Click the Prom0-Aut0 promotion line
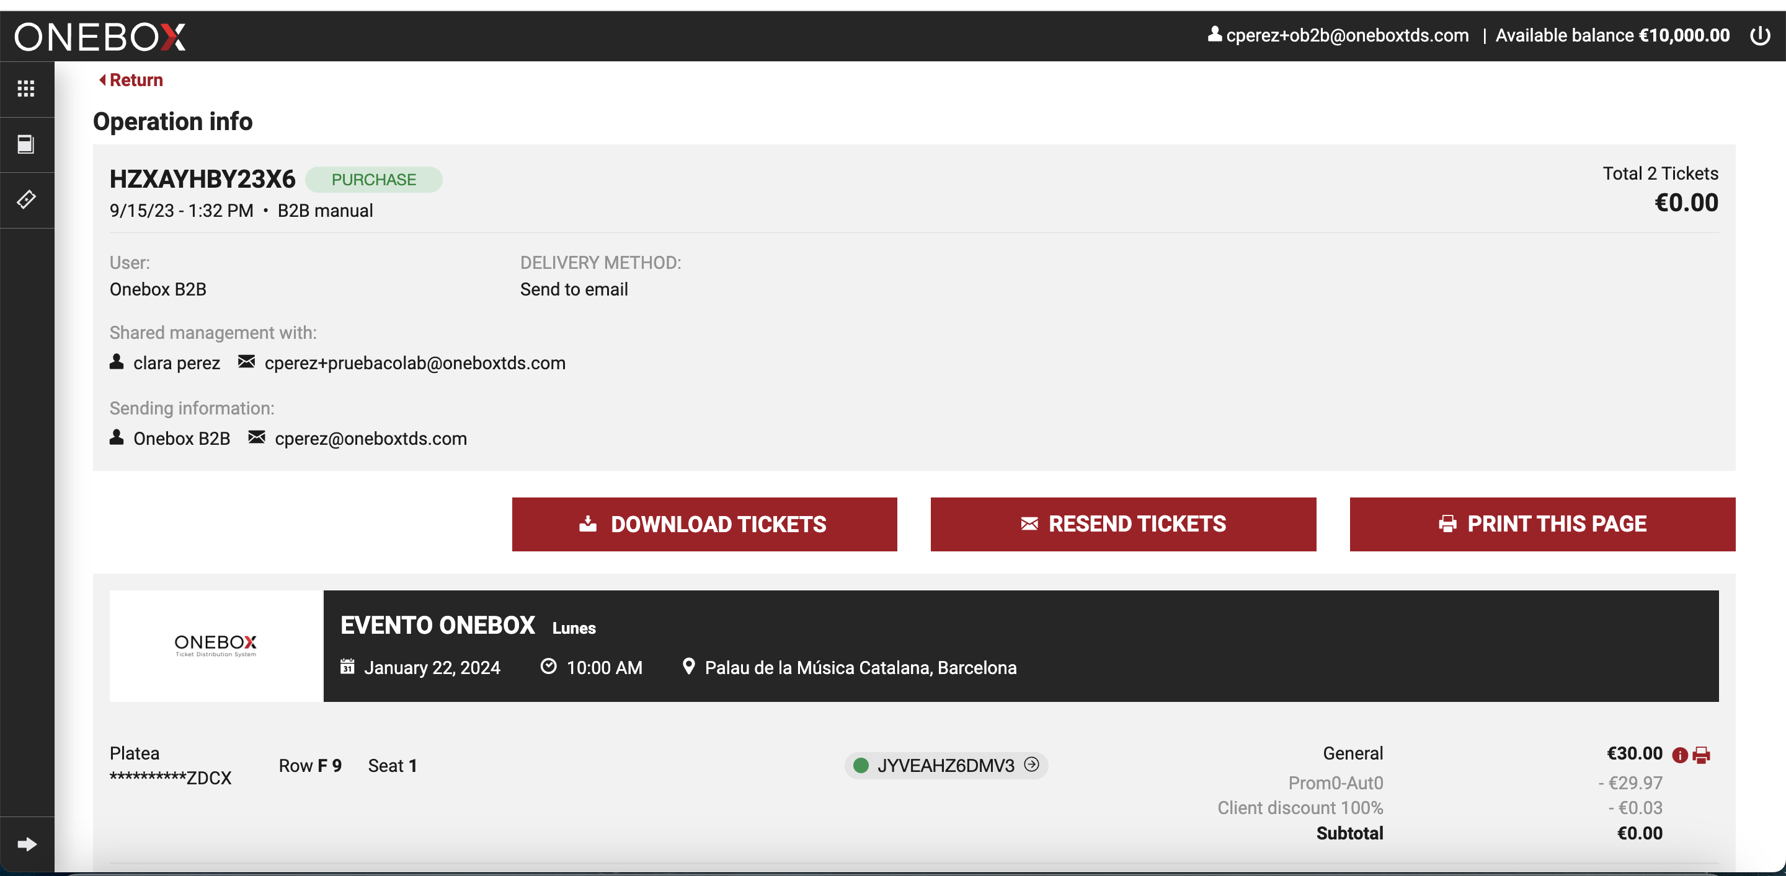Viewport: 1786px width, 876px height. (1335, 782)
